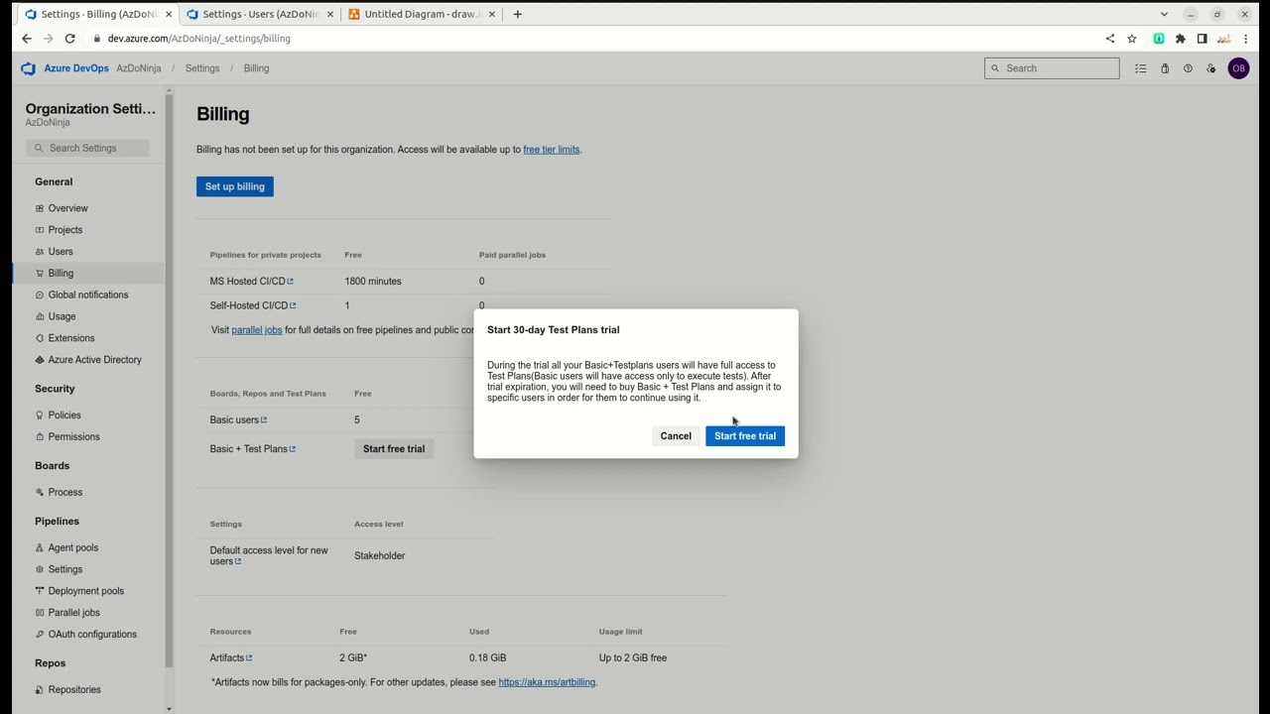Open Parallel jobs under Pipelines
This screenshot has height=714, width=1270.
(x=73, y=613)
